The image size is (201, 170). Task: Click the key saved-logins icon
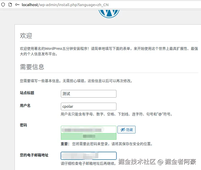tap(17, 5)
